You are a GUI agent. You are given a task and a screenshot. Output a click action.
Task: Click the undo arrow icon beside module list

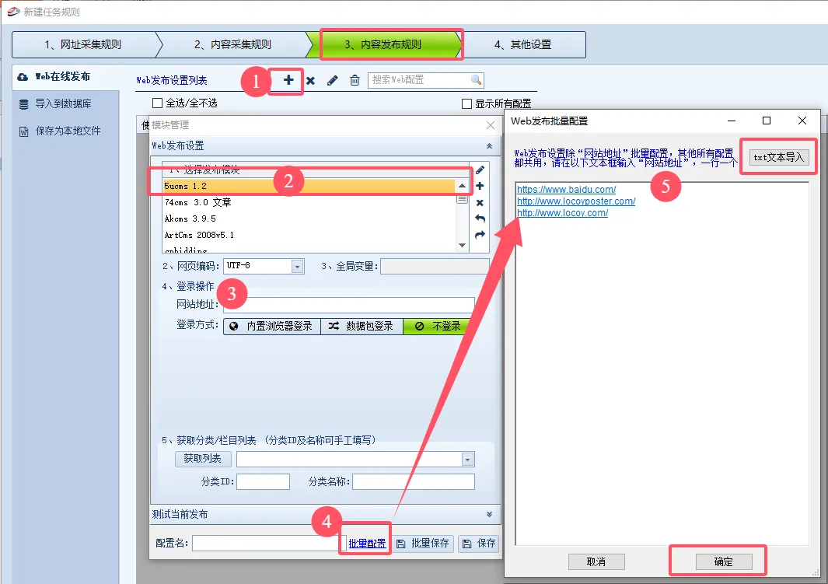click(480, 219)
